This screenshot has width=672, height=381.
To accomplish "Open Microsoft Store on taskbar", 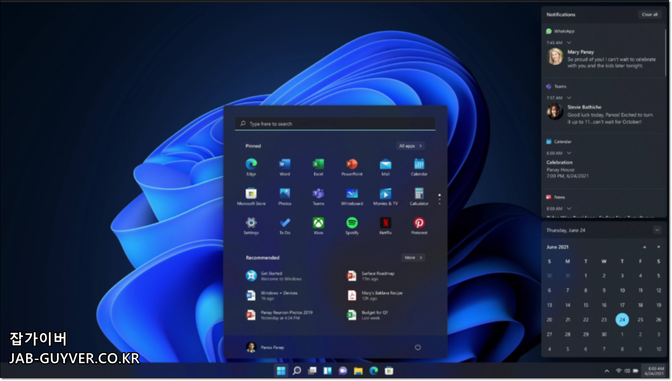I will (x=389, y=371).
